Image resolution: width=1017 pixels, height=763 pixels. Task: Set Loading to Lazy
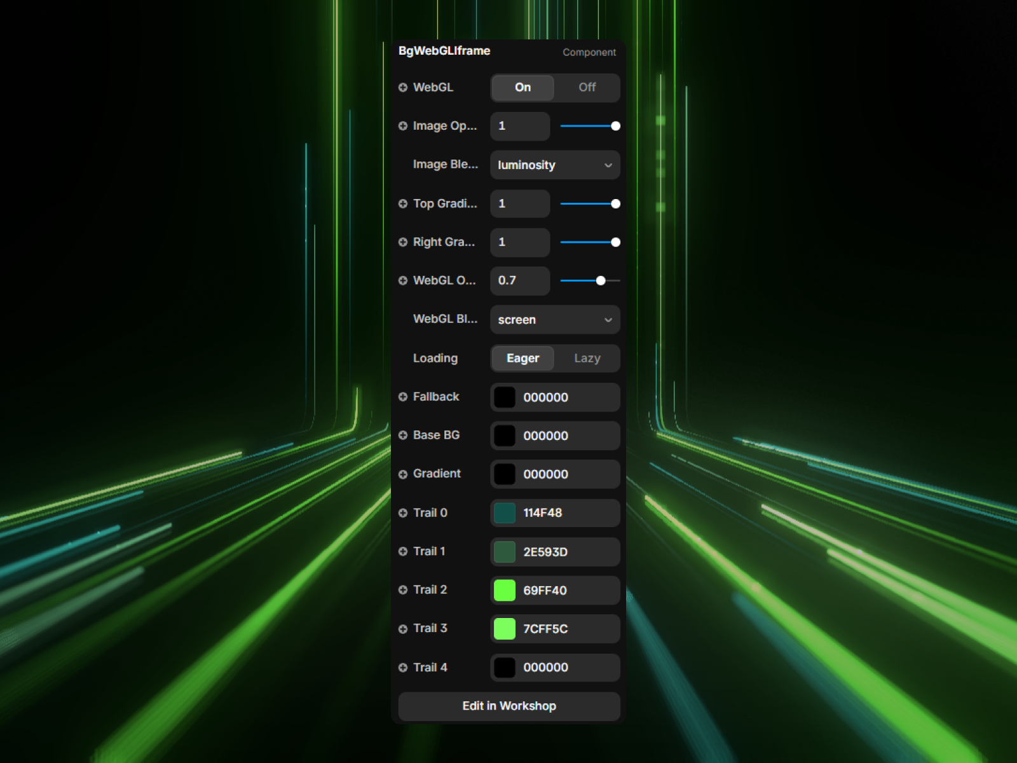(587, 359)
